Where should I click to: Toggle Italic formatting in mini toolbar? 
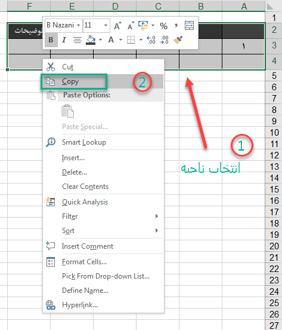coord(64,40)
